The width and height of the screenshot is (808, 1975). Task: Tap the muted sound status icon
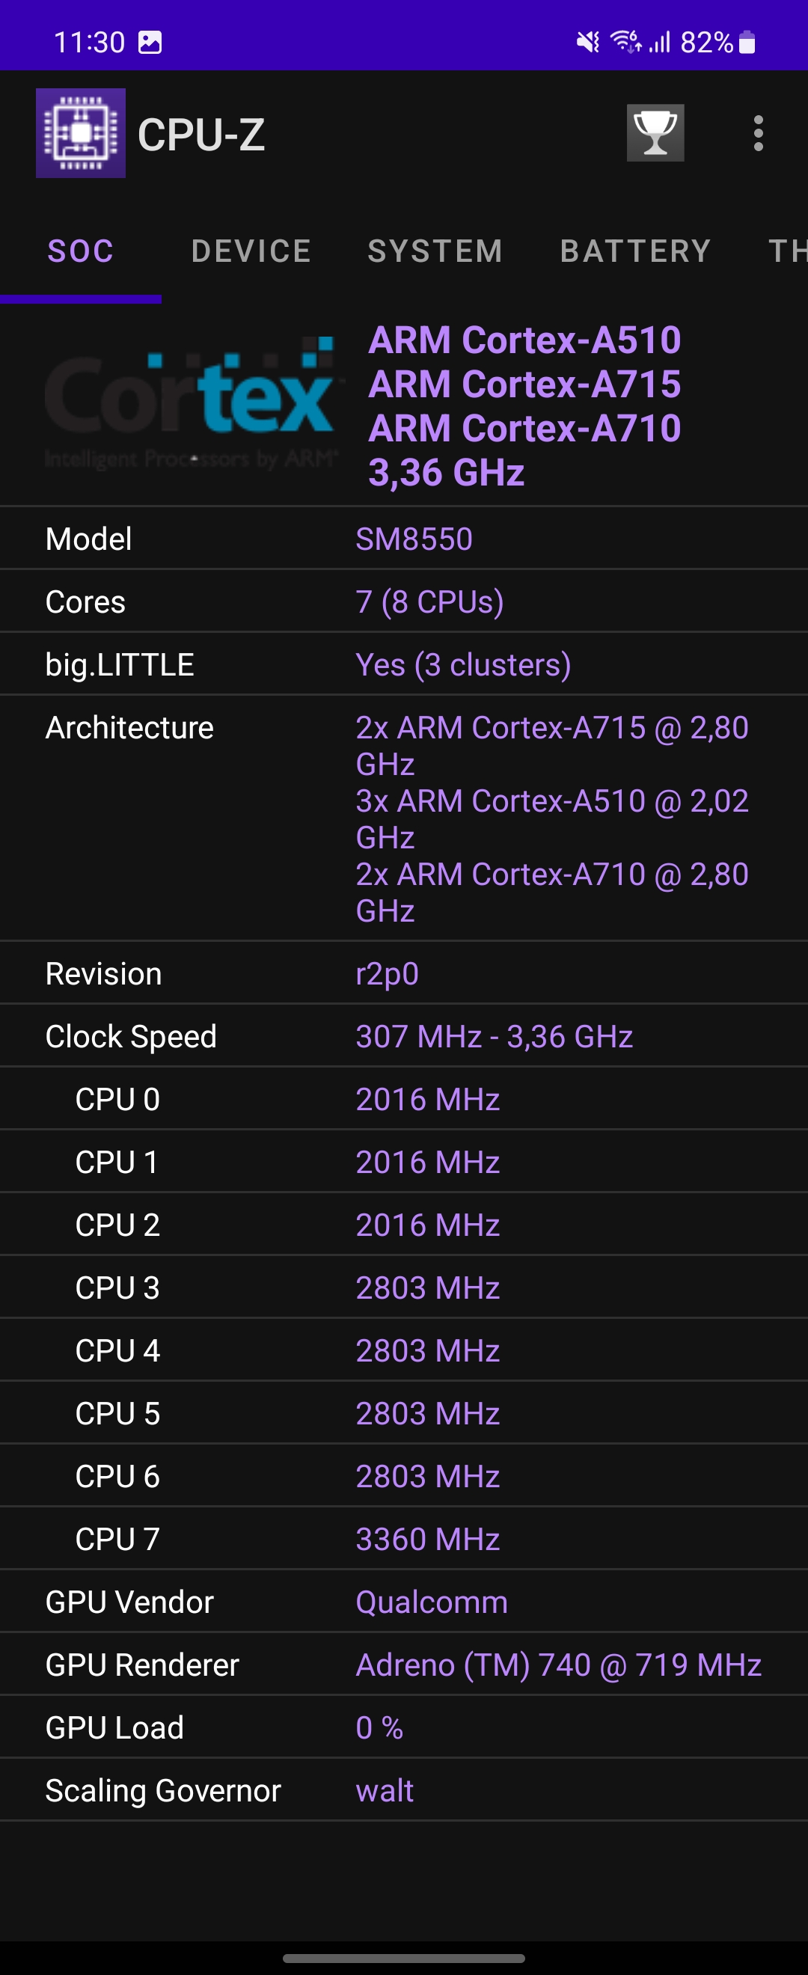point(588,42)
